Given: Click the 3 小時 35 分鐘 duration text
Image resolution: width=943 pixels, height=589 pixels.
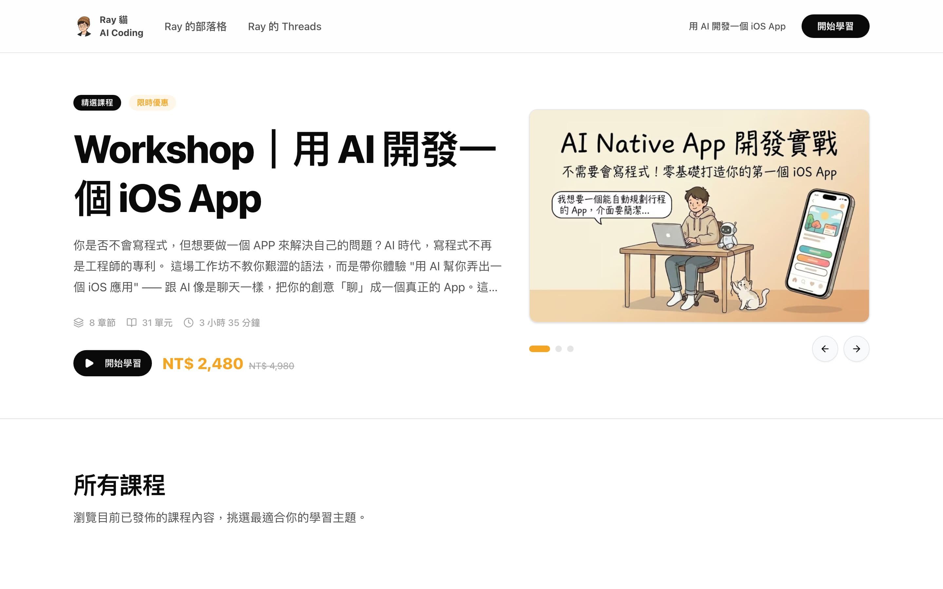Looking at the screenshot, I should pos(230,323).
